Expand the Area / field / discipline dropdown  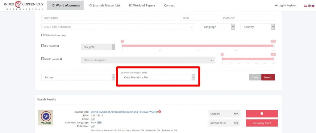pos(118,27)
